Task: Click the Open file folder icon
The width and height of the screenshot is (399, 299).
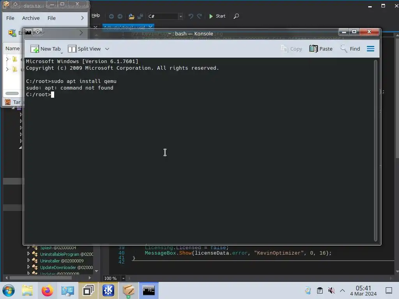Action: [131, 16]
